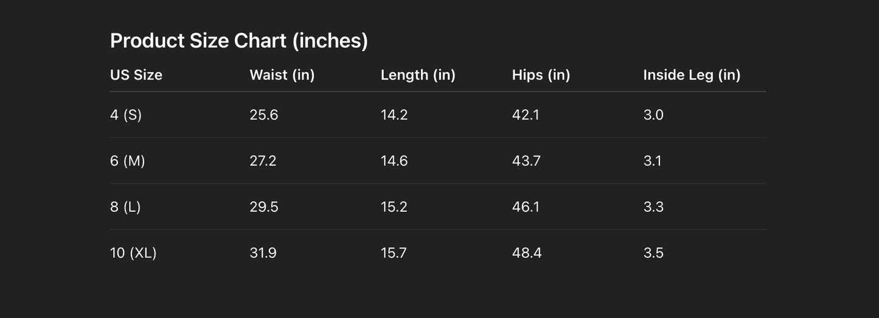879x318 pixels.
Task: Select the 3.5 inside leg cell
Action: (653, 253)
